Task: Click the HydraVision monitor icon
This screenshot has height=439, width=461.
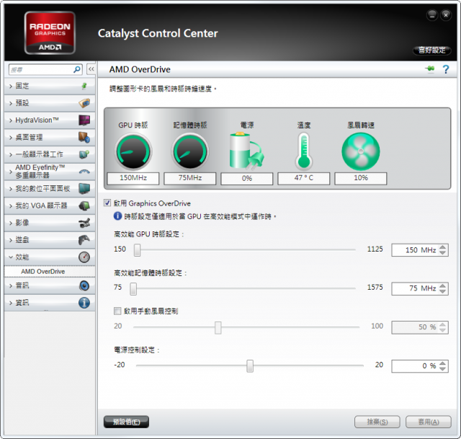Action: click(x=84, y=120)
